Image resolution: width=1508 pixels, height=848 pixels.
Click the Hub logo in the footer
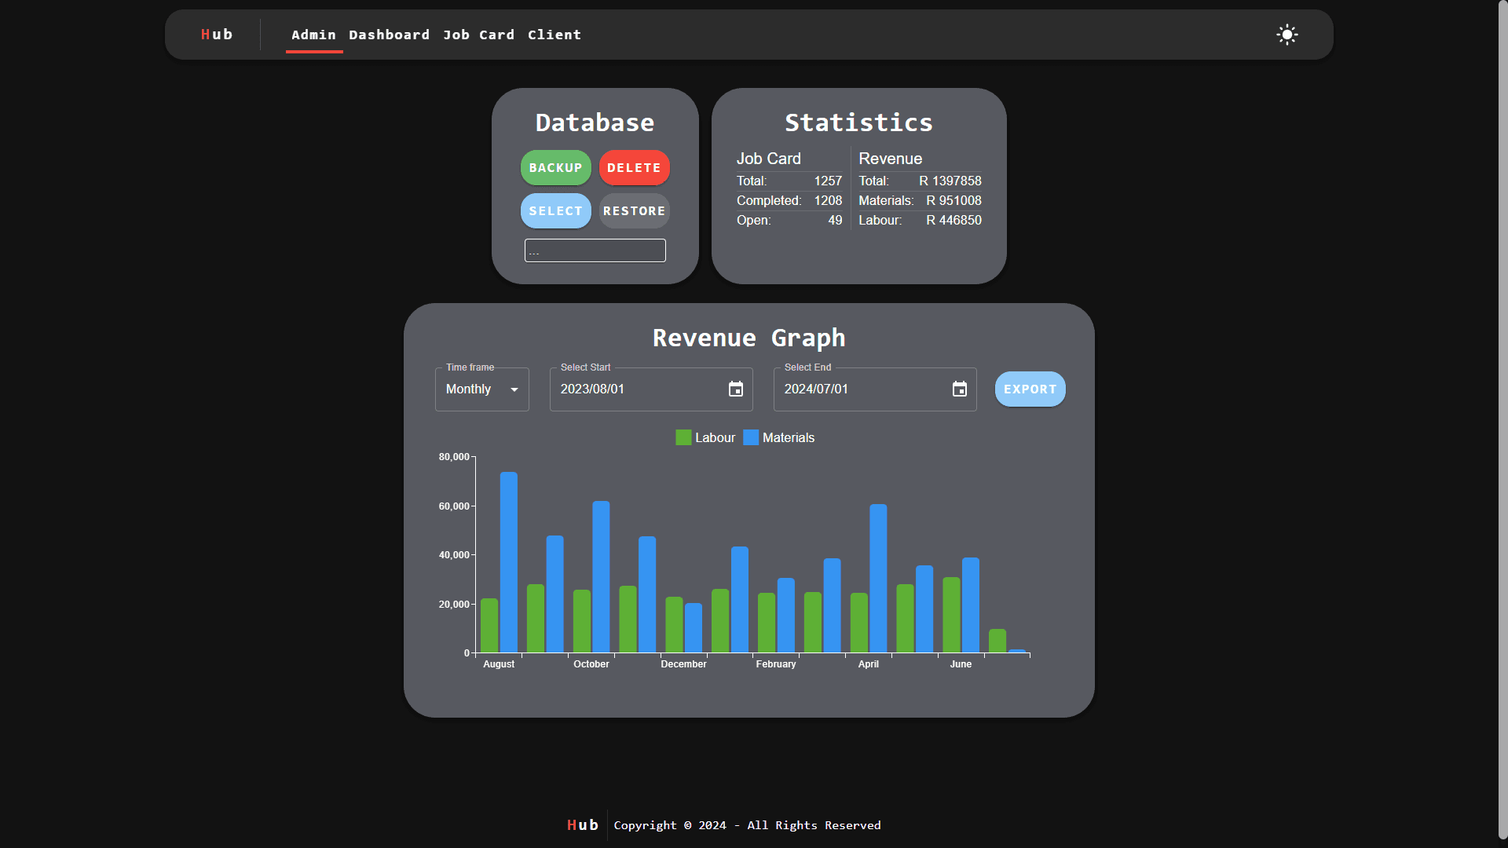[581, 824]
